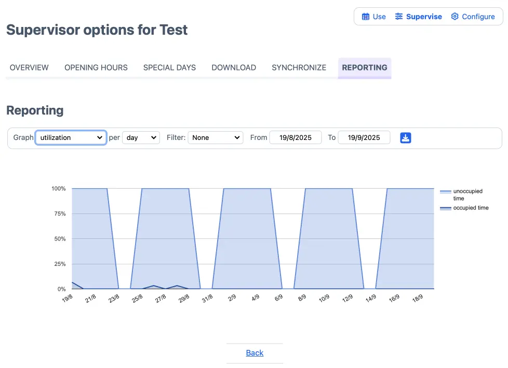Switch to the Overview tab
508x368 pixels.
point(29,67)
